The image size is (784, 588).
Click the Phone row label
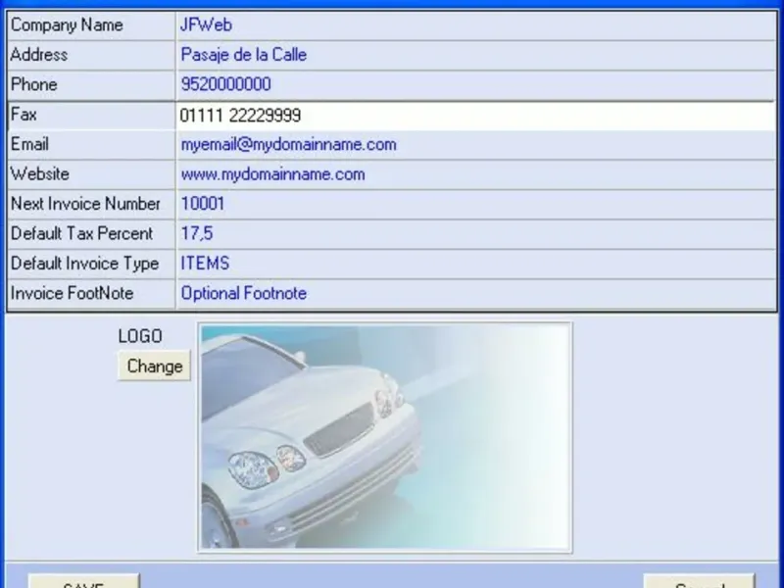(x=33, y=84)
